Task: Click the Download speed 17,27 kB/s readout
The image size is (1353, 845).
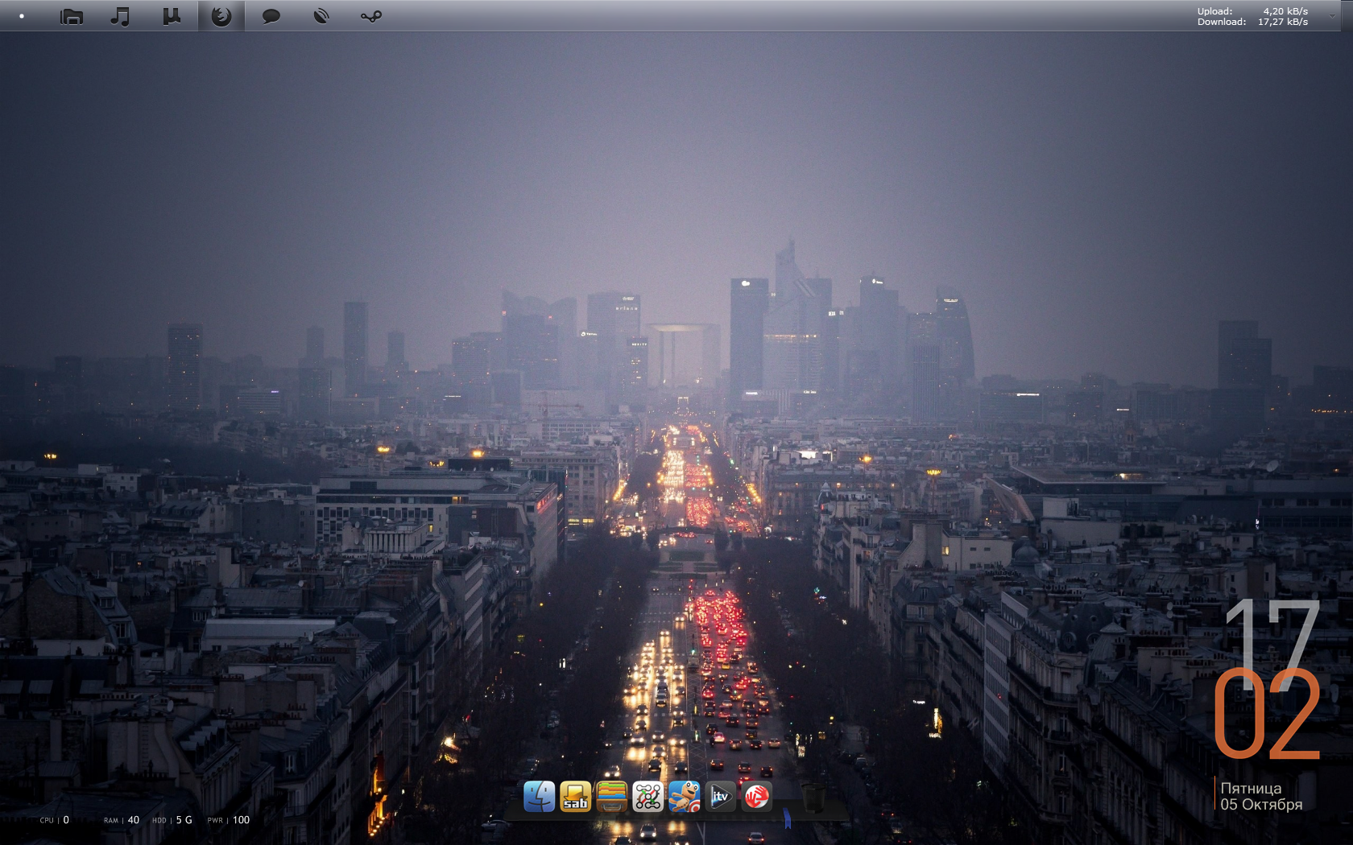Action: pos(1252,22)
